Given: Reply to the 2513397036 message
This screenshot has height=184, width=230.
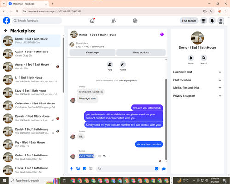Looking at the screenshot, I should click(x=104, y=156).
